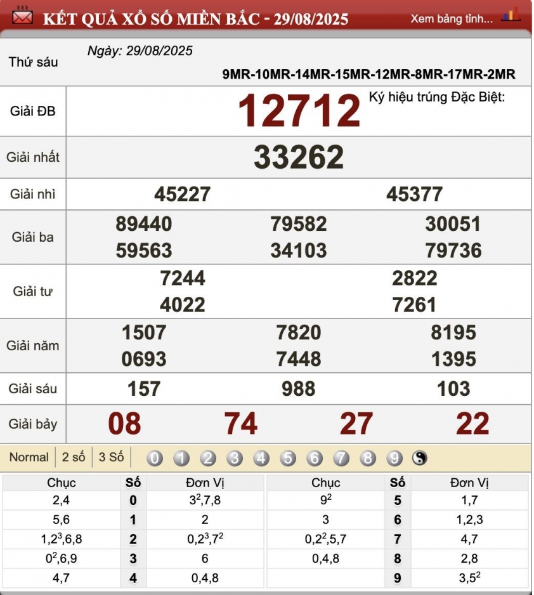Select the digit 1 filter circle
The width and height of the screenshot is (534, 595).
click(181, 458)
